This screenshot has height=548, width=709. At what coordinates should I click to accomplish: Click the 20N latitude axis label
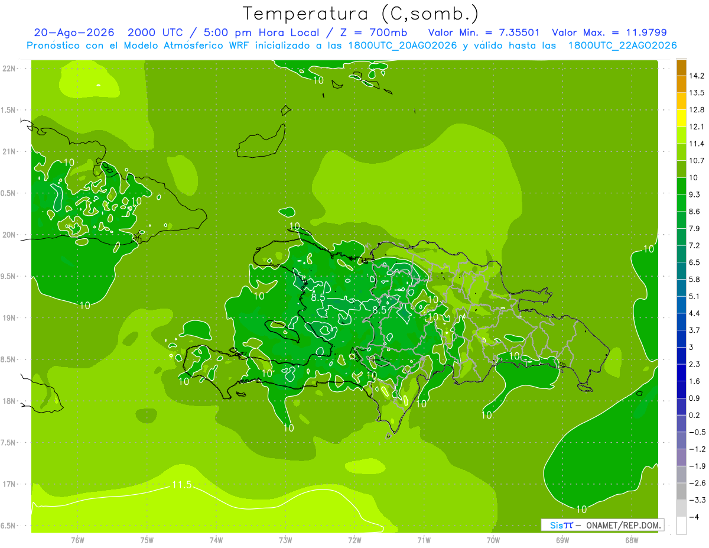(10, 235)
